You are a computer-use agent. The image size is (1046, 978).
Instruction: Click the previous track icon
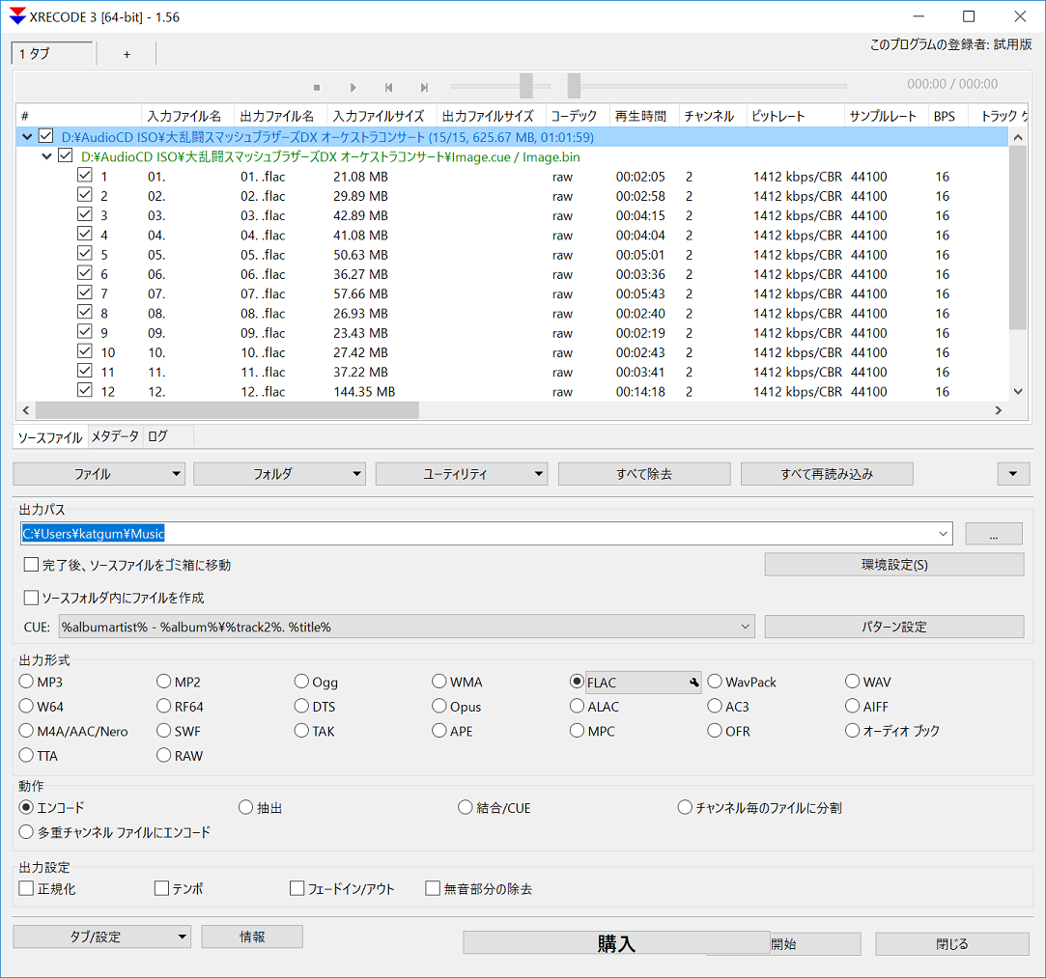(x=388, y=87)
